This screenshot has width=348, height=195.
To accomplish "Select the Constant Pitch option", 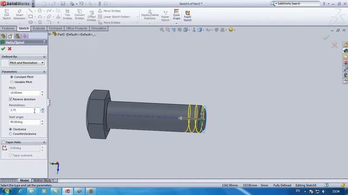I will [22, 77].
